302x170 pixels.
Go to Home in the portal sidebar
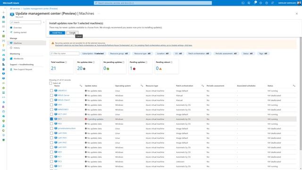pyautogui.click(x=3, y=17)
